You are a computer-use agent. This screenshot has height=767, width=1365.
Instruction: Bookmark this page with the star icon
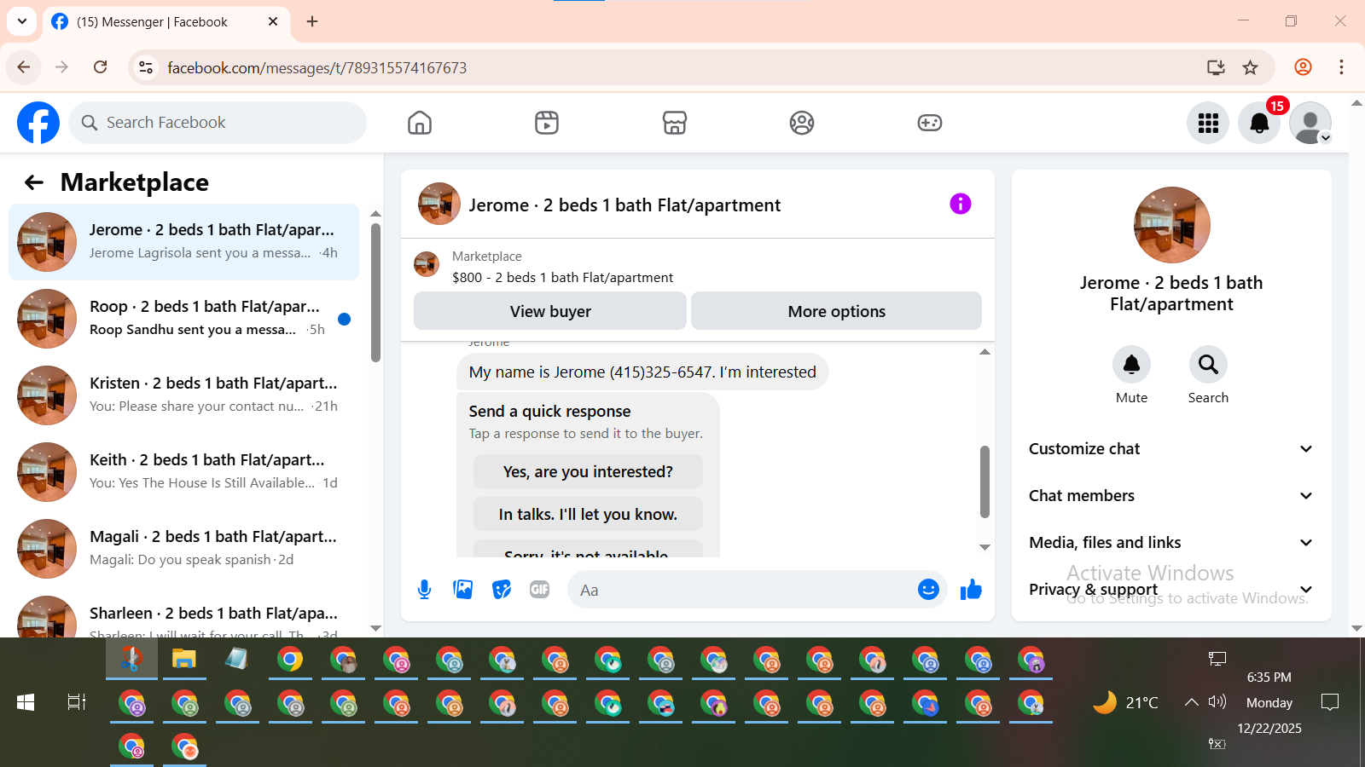click(x=1250, y=67)
